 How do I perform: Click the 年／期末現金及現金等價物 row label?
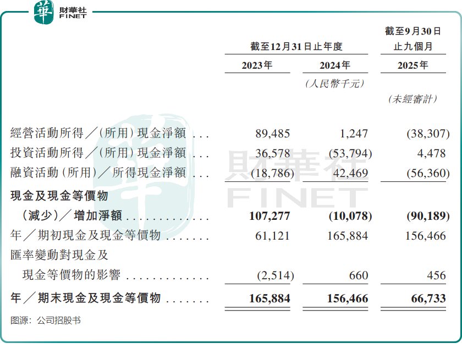tap(85, 298)
